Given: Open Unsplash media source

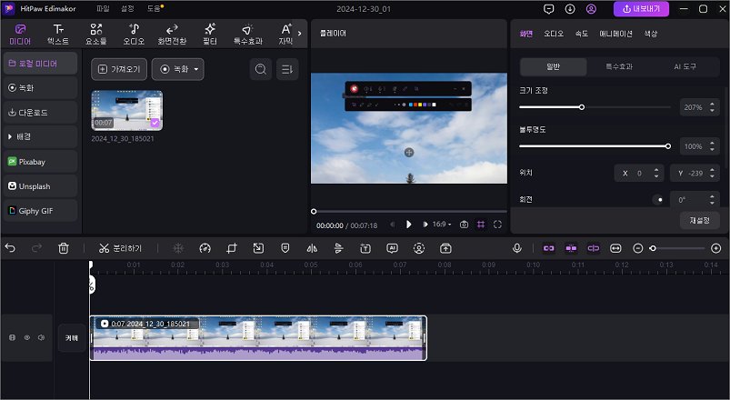Looking at the screenshot, I should (41, 186).
